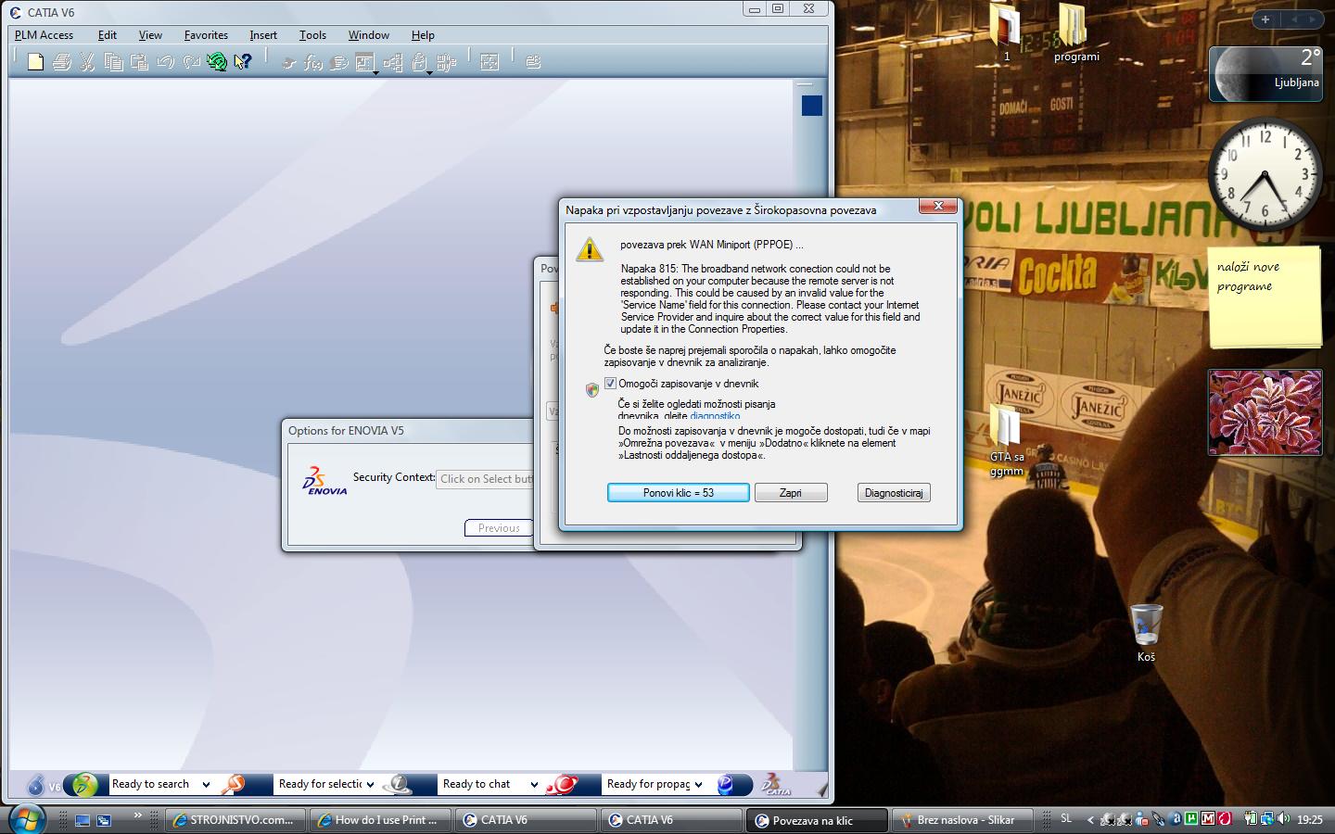Click the Copy icon in CATIA toolbar

pyautogui.click(x=114, y=62)
